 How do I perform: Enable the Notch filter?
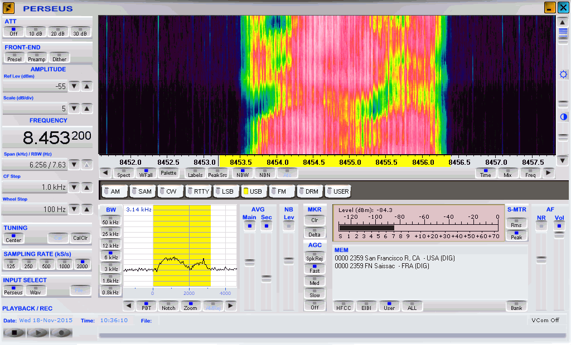[168, 306]
